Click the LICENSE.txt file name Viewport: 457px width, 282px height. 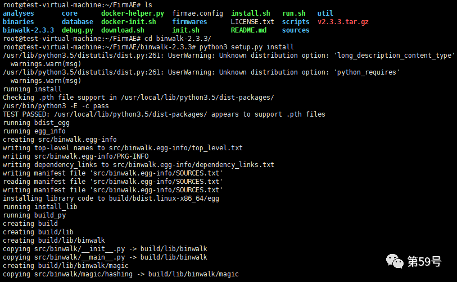click(x=252, y=22)
